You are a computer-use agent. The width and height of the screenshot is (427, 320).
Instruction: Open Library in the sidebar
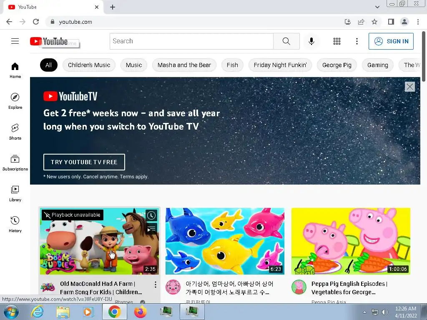[15, 193]
